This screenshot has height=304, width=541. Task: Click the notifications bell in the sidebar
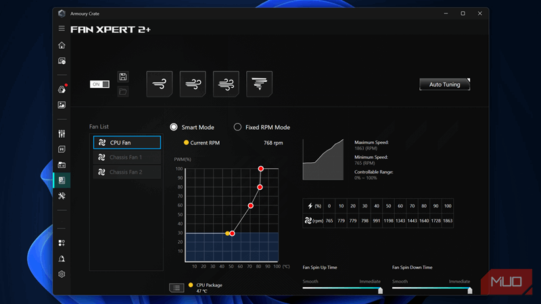[x=62, y=258]
